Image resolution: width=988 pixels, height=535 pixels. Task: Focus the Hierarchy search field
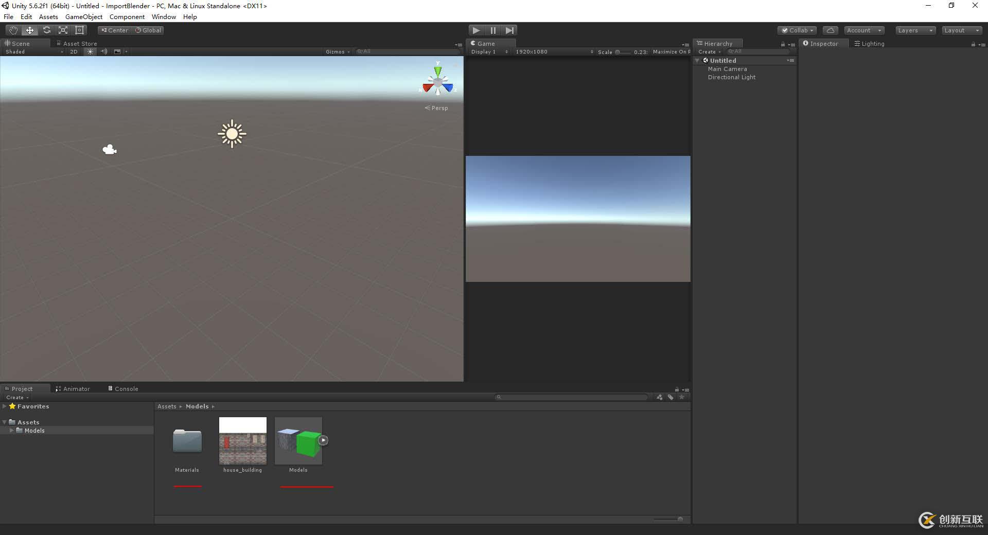pos(757,51)
